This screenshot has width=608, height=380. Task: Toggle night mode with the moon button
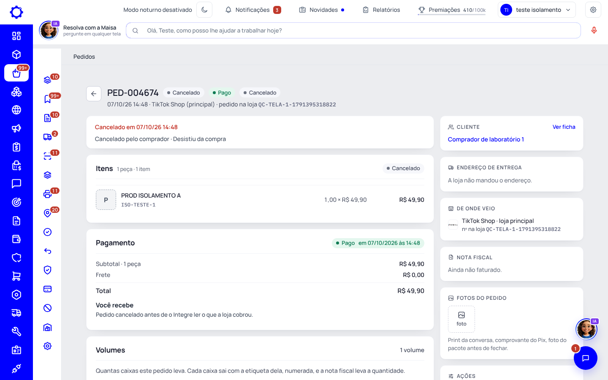pyautogui.click(x=204, y=10)
